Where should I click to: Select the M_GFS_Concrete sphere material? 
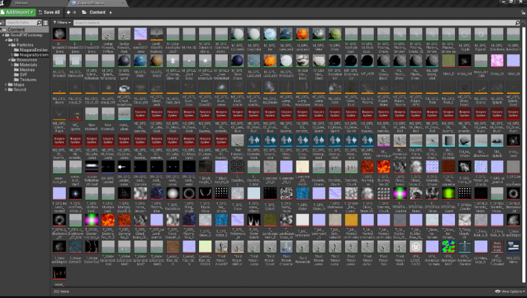coord(237,34)
